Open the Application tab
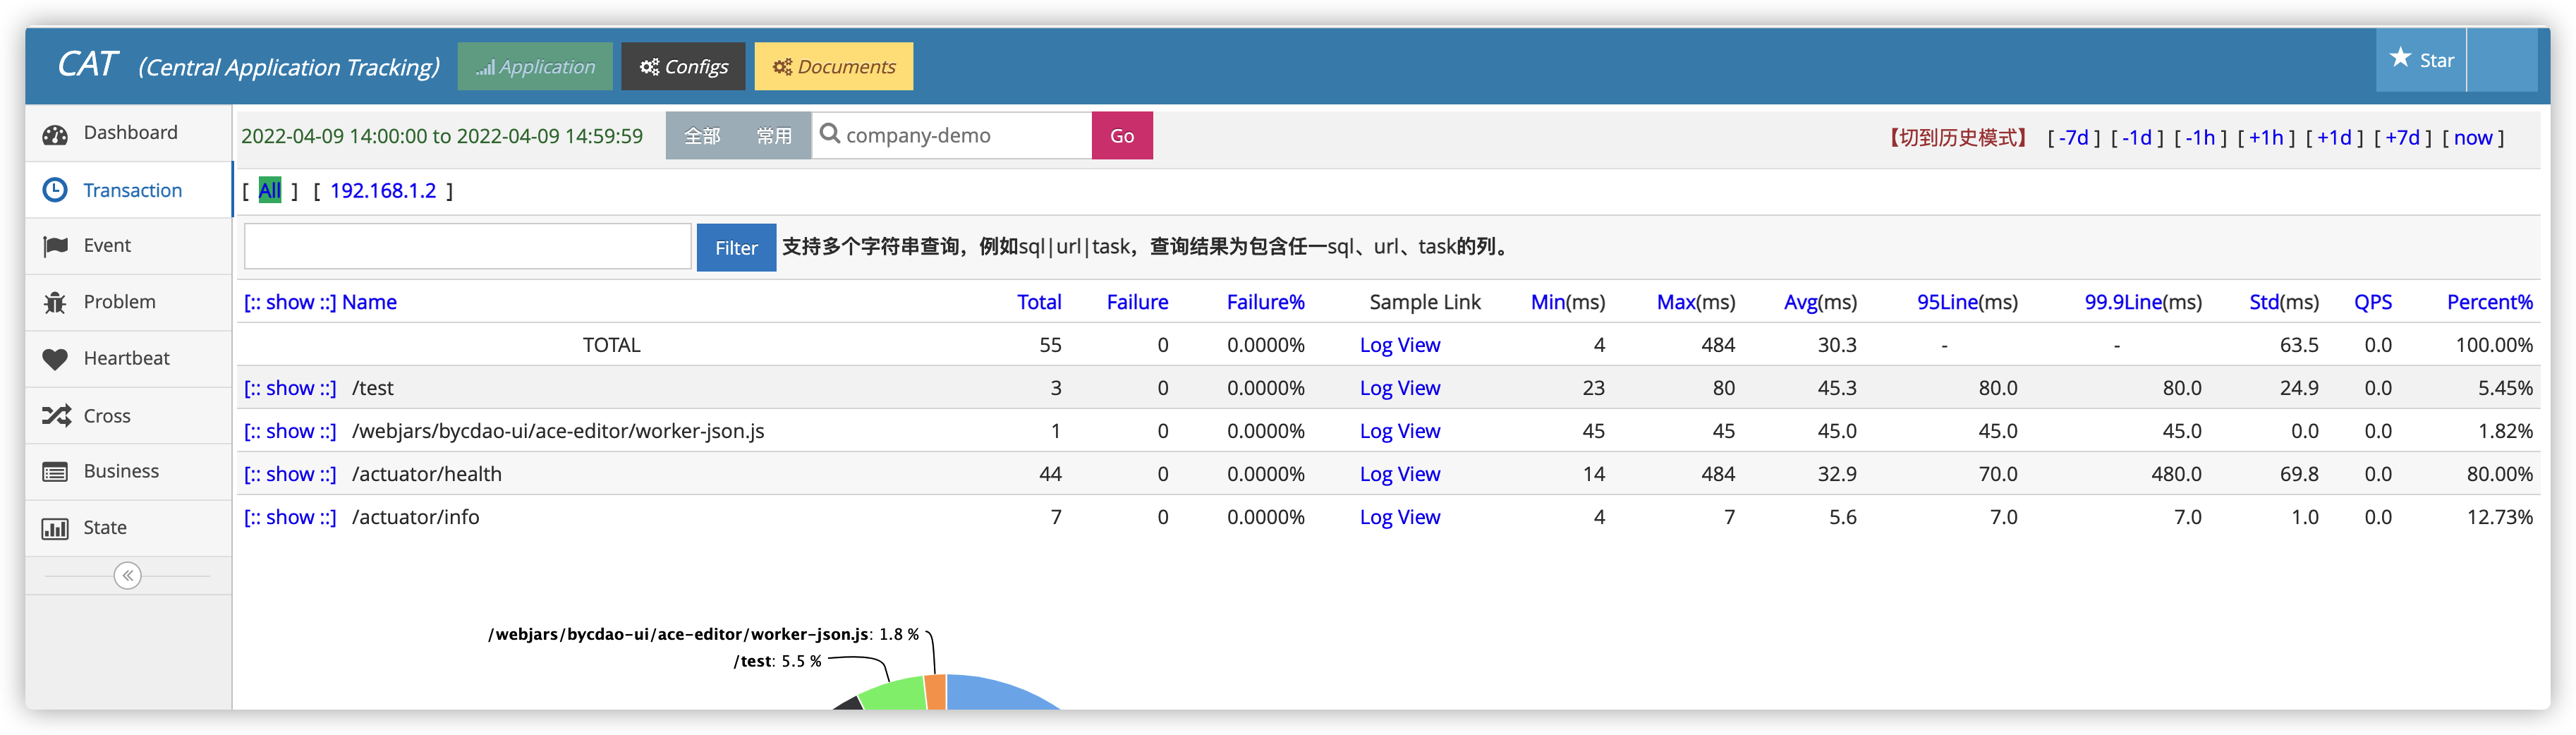 point(535,66)
